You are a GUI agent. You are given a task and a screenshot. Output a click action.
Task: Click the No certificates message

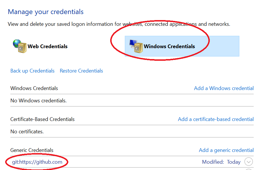point(27,132)
